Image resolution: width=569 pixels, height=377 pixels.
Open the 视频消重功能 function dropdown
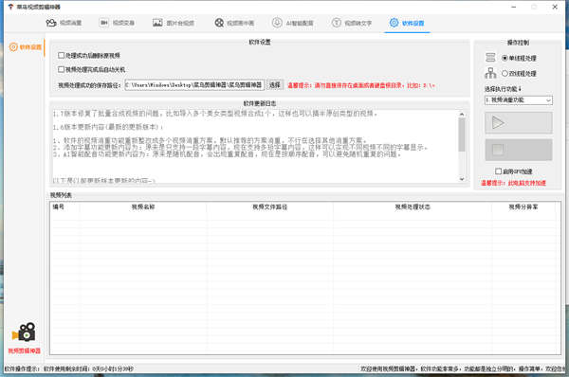click(518, 100)
